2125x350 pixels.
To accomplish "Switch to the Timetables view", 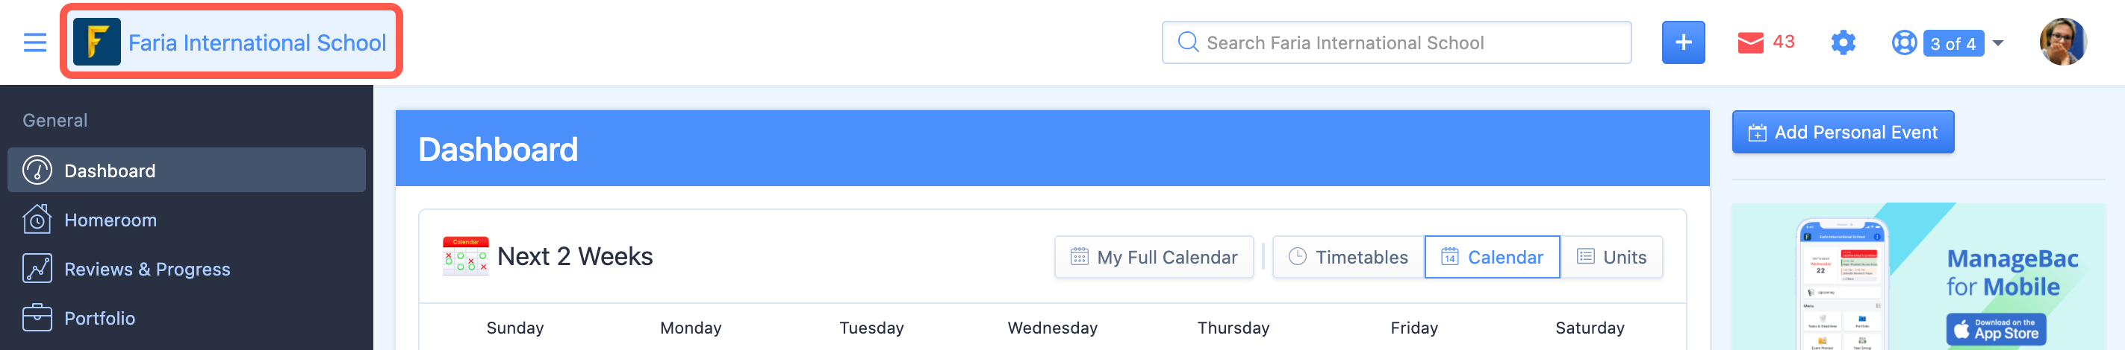I will click(x=1348, y=257).
